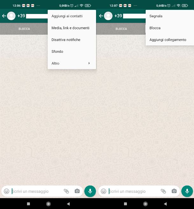Tap attachment paperclip in right chat

pyautogui.click(x=163, y=191)
